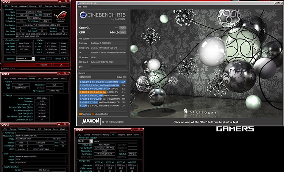This screenshot has width=284, height=172.
Task: Select ranking row Intel Core i7-3840QM
Action: click(103, 102)
